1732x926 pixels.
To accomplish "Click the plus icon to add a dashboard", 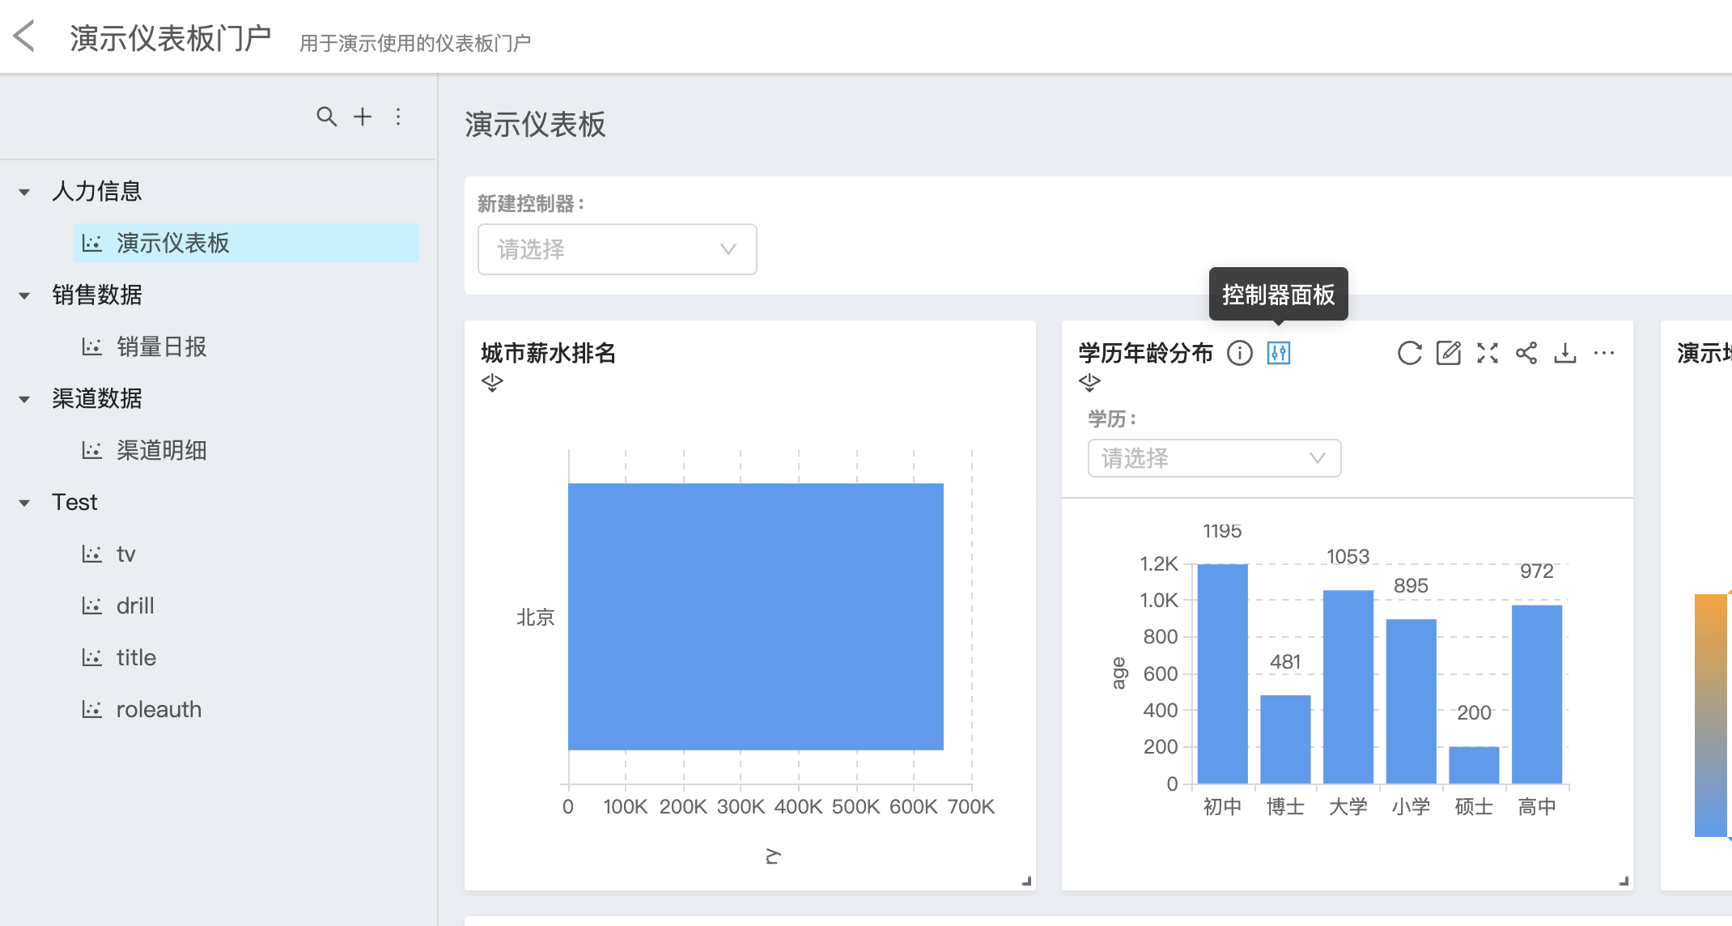I will (363, 117).
